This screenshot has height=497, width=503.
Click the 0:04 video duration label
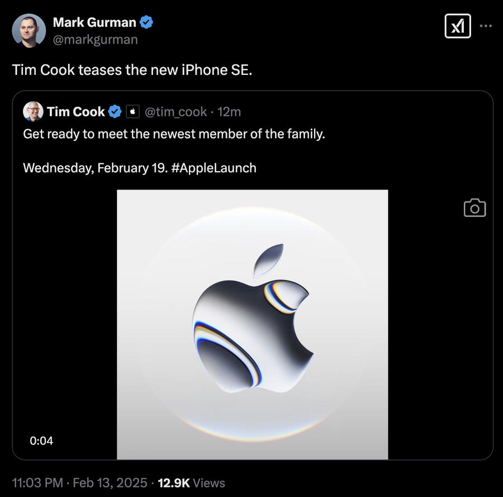(x=41, y=441)
